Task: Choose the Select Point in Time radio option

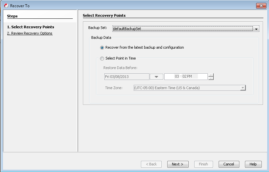Action: pyautogui.click(x=102, y=59)
